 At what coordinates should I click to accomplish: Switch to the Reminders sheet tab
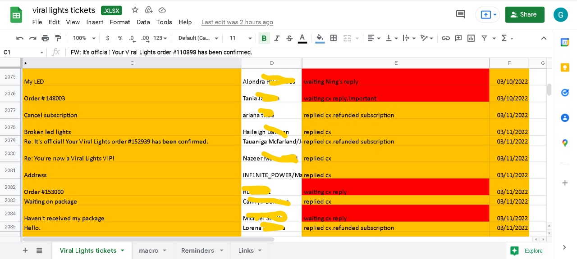(x=202, y=250)
